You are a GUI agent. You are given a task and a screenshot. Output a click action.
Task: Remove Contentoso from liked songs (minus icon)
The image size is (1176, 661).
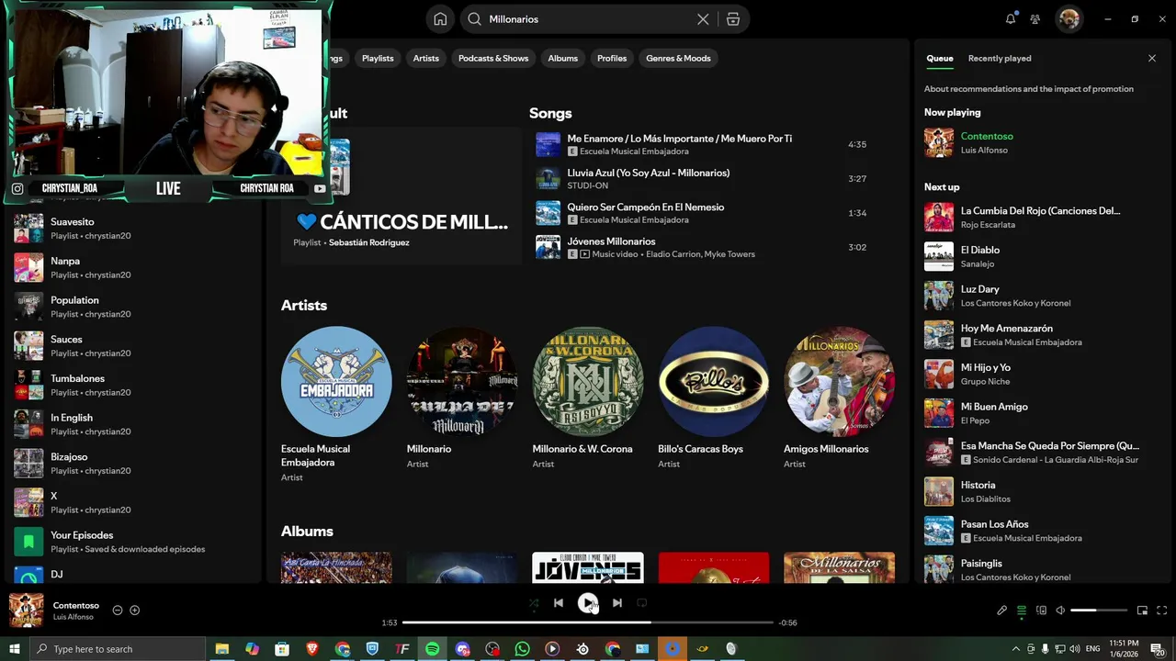pyautogui.click(x=118, y=611)
